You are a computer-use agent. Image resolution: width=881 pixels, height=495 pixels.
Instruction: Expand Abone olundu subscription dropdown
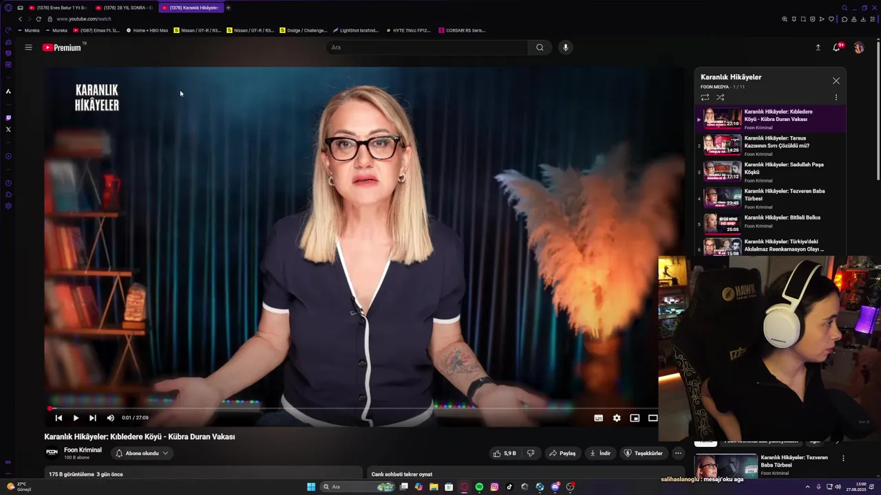point(142,453)
